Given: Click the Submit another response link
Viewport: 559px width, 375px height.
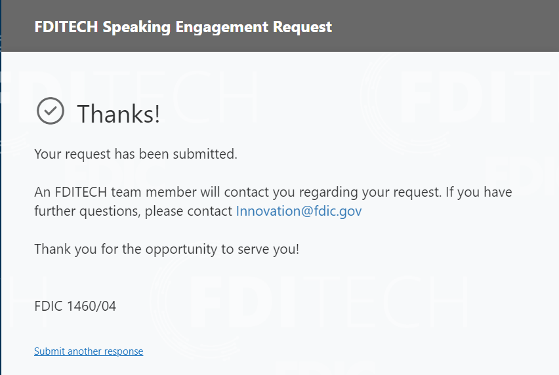Looking at the screenshot, I should (89, 351).
